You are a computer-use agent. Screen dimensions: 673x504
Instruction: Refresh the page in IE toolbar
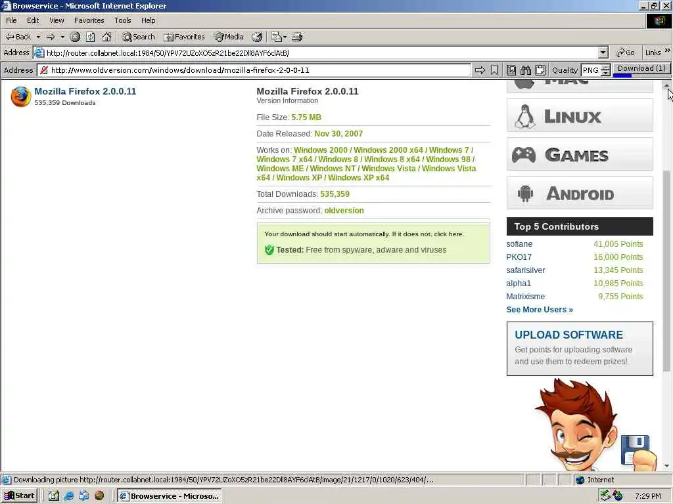[x=91, y=37]
